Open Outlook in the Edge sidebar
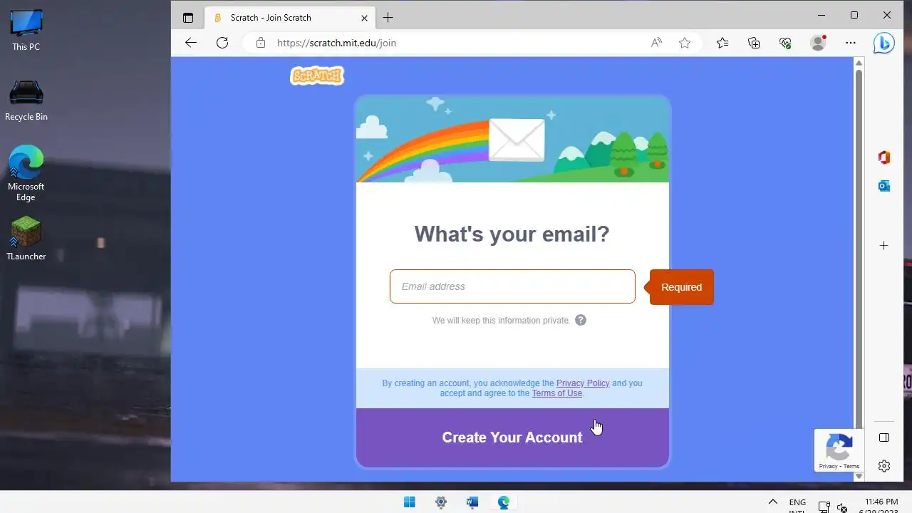This screenshot has width=912, height=513. 884,186
